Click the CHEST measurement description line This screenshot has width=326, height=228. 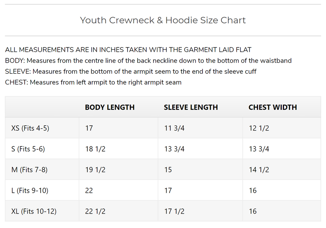tap(93, 82)
